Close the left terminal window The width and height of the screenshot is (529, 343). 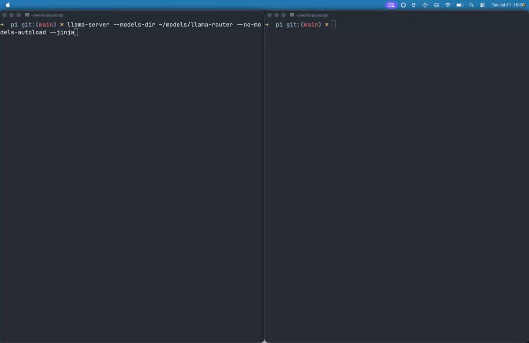tap(4, 15)
